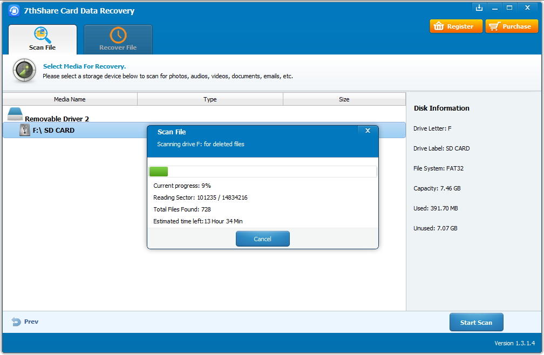This screenshot has height=355, width=544.
Task: Click the Purchase button
Action: click(512, 26)
